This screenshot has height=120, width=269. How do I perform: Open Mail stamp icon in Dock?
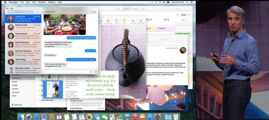(x=44, y=117)
